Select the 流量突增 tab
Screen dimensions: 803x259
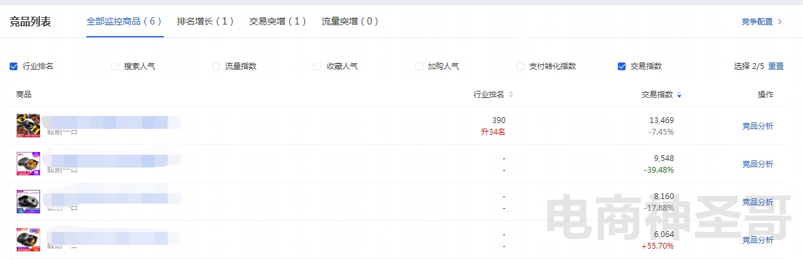[350, 21]
